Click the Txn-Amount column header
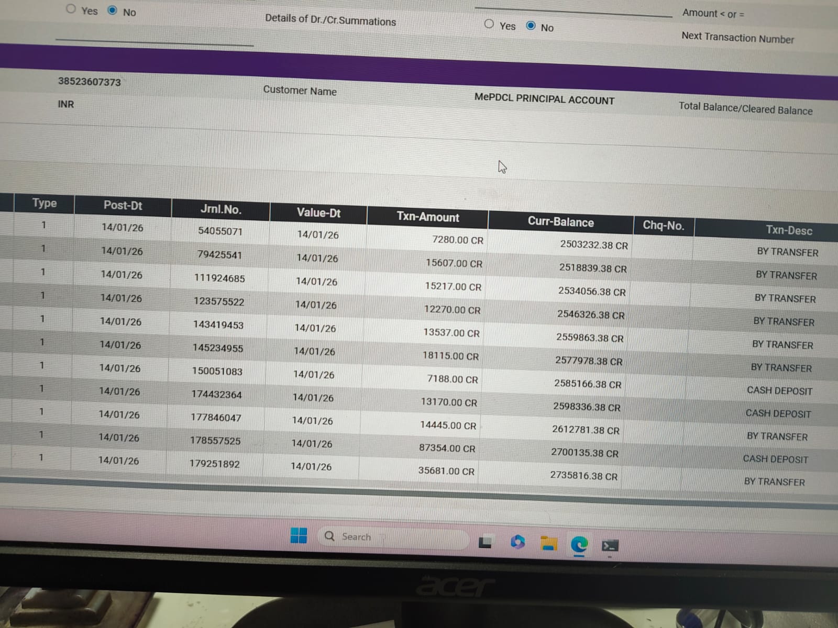838x628 pixels. tap(427, 217)
